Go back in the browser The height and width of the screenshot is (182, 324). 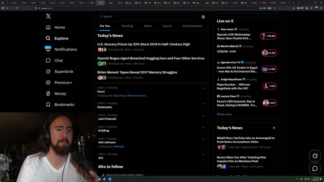(8, 8)
